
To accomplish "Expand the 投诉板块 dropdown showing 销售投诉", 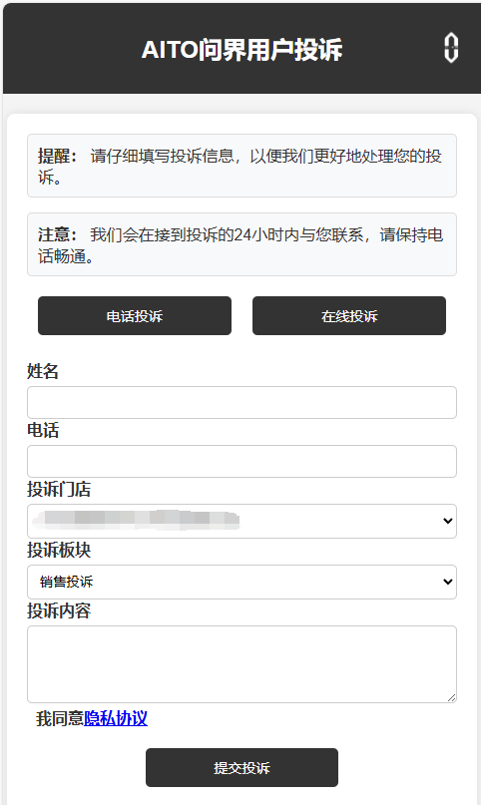I will [x=241, y=582].
